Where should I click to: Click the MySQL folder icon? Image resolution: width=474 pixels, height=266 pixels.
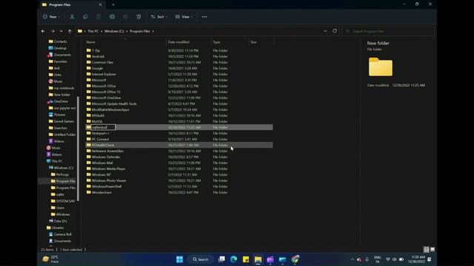click(x=89, y=121)
